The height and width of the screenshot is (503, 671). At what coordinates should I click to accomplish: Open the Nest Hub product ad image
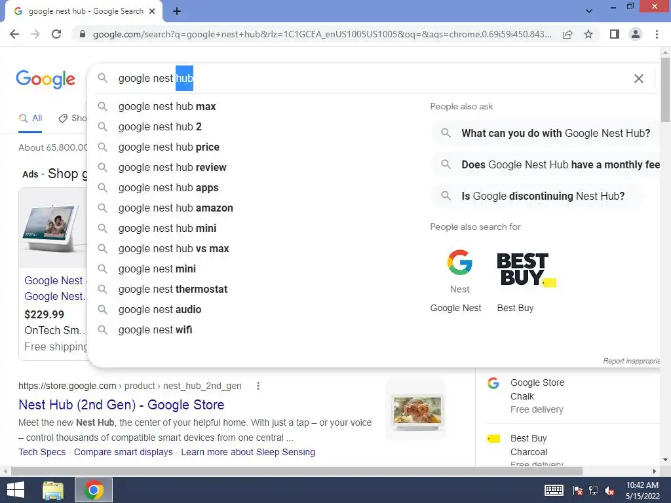[53, 228]
